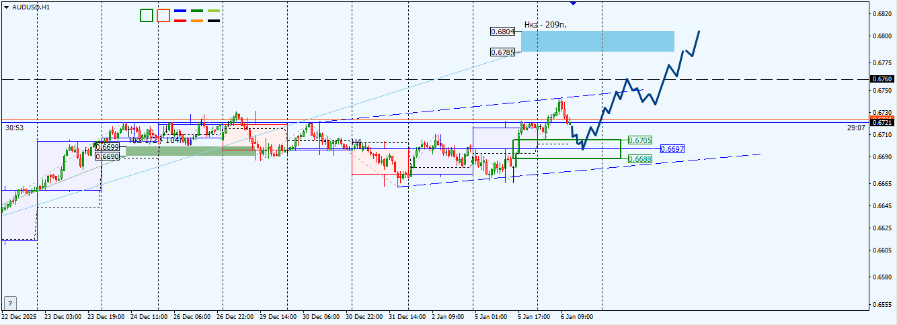Click the 0.6804 price label
This screenshot has height=325, width=897.
tap(502, 32)
